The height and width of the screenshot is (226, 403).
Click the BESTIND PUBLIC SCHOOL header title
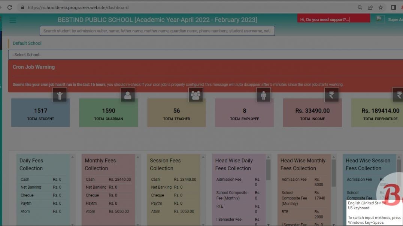[158, 19]
